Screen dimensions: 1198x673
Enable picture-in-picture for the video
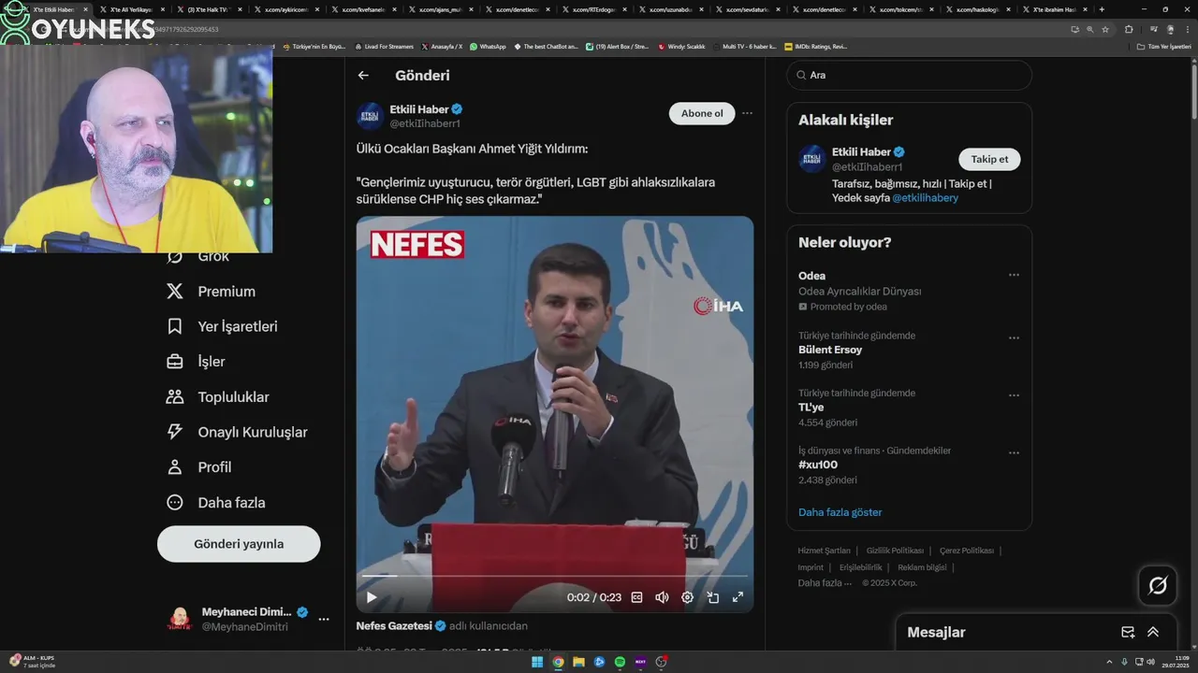[713, 597]
